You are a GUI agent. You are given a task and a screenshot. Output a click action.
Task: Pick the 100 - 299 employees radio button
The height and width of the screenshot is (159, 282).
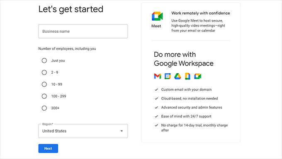click(44, 96)
